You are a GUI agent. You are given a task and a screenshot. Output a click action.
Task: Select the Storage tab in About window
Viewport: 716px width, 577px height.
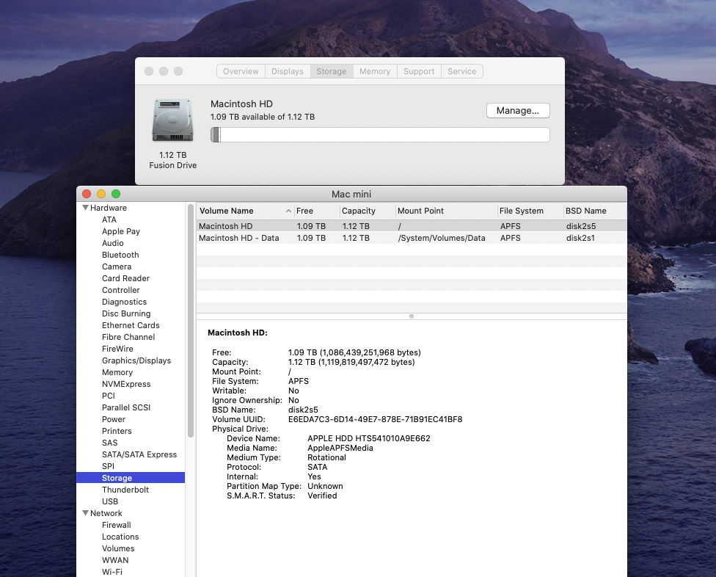click(331, 71)
